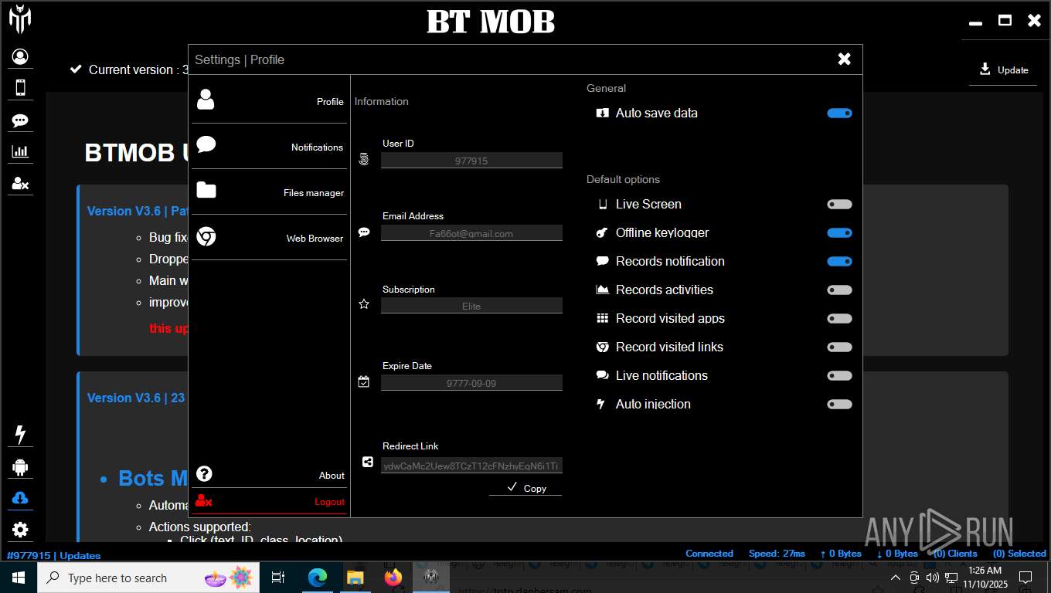Screen dimensions: 1051x593
Task: Enable the Record visited apps switch
Action: (839, 318)
